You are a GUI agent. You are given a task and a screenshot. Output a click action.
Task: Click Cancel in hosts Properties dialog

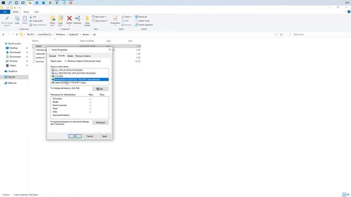[90, 136]
